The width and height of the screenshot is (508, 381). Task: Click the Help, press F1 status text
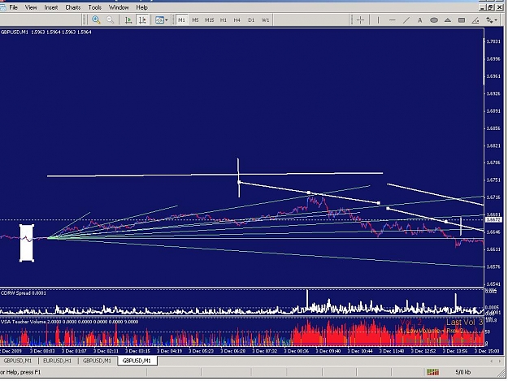(20, 372)
